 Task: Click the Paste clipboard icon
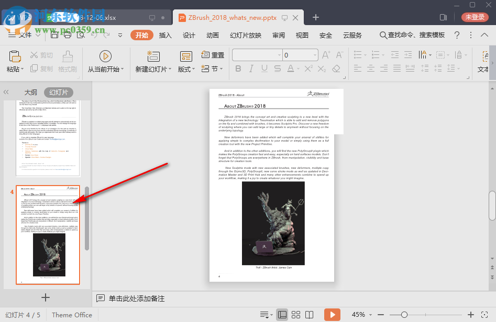click(x=15, y=56)
